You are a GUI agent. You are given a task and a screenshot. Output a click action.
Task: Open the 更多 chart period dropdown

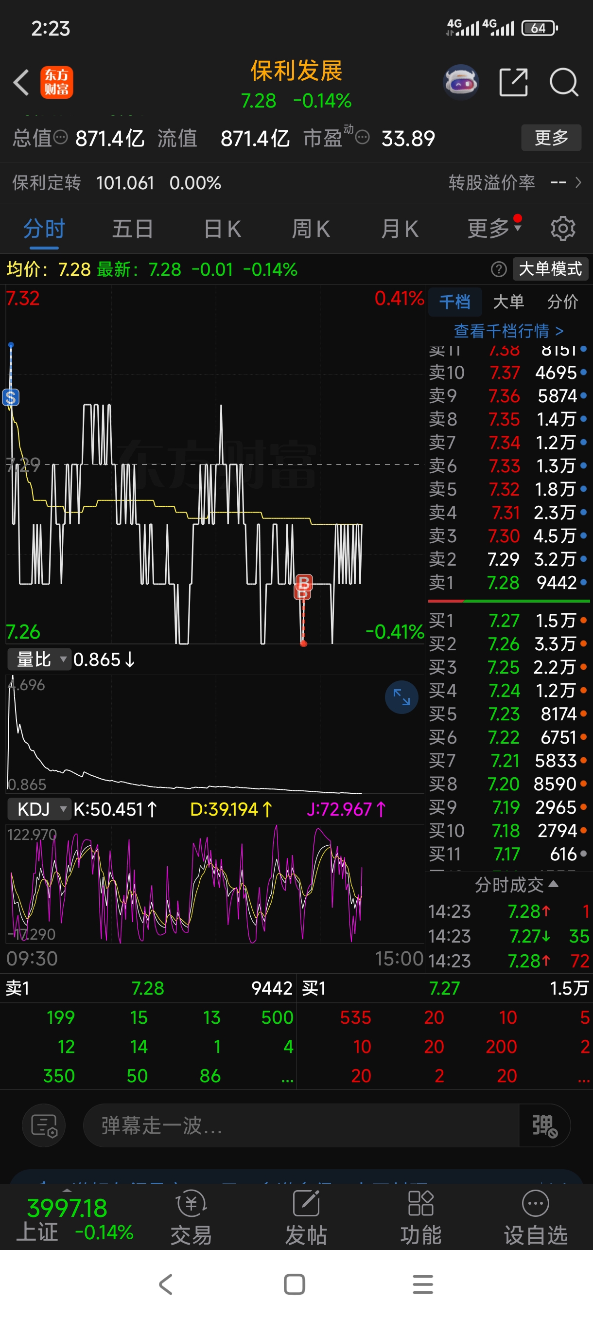(x=494, y=228)
